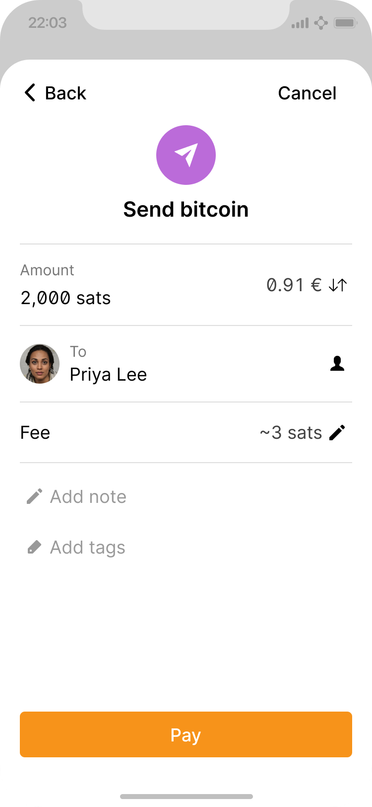
Task: Click the Add note pencil icon
Action: pyautogui.click(x=34, y=496)
